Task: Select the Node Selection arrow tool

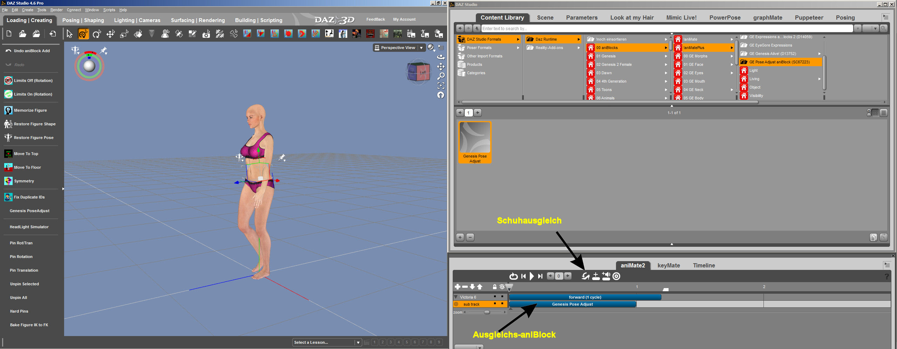Action: coord(69,34)
